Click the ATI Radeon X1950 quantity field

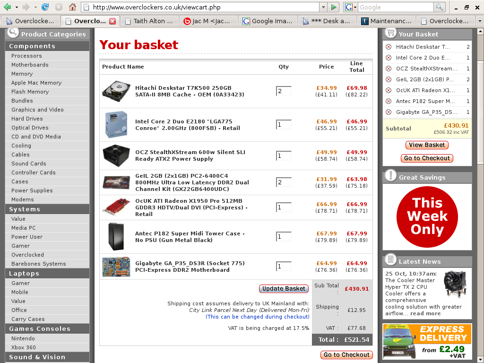coord(284,207)
